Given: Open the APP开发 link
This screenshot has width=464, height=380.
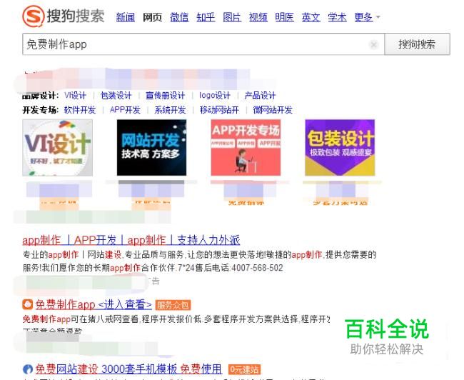Looking at the screenshot, I should click(125, 110).
